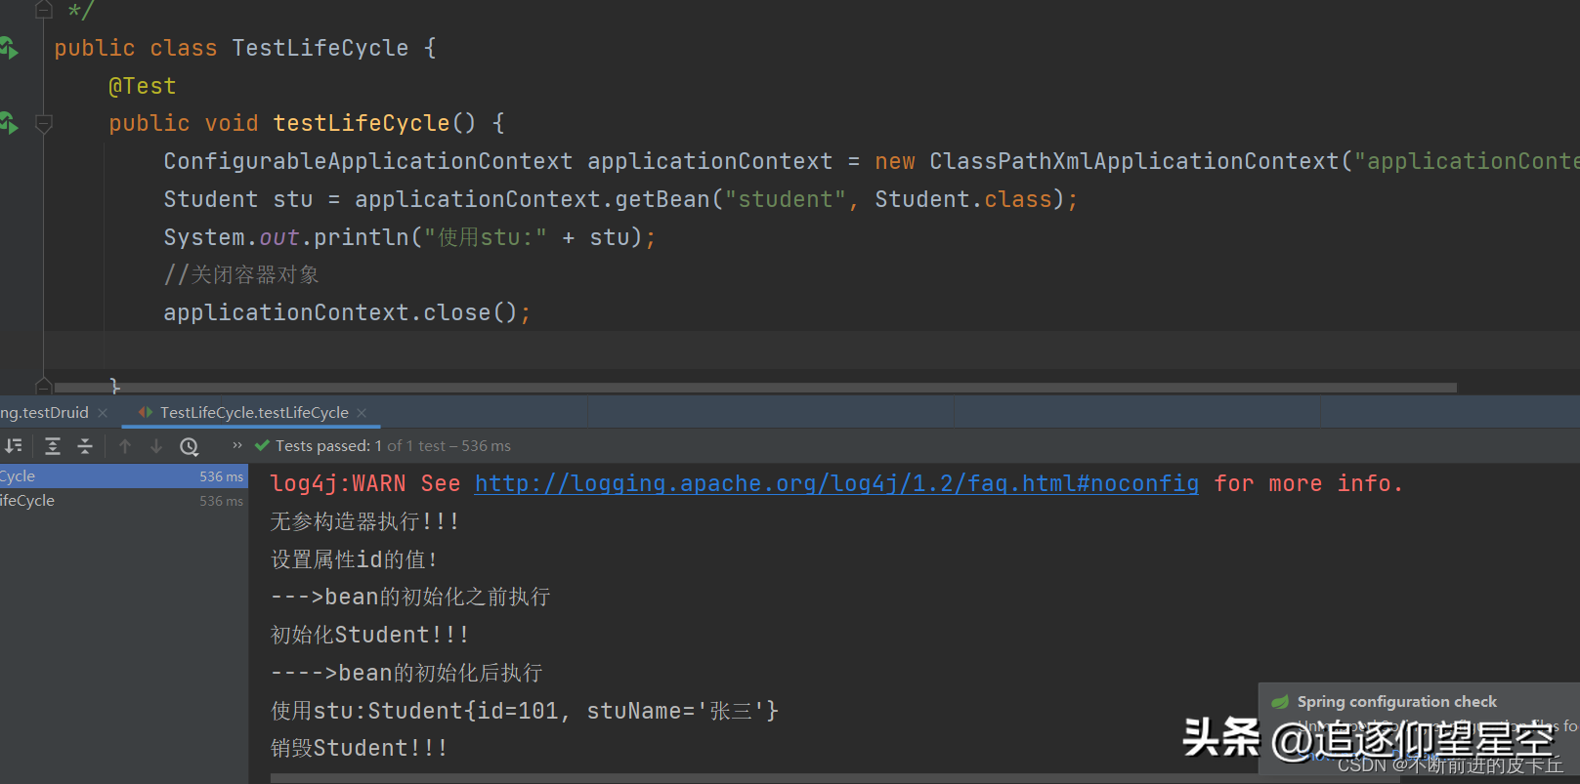
Task: Click the System.out.println line
Action: click(409, 237)
